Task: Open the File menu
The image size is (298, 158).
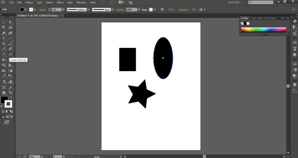Action: click(11, 2)
